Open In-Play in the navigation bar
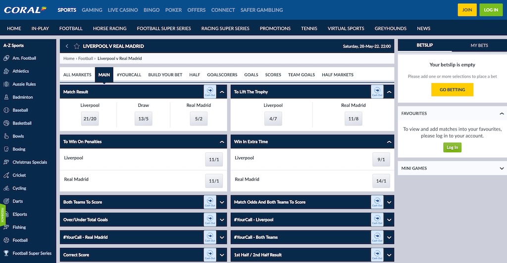Image resolution: width=507 pixels, height=263 pixels. 40,28
